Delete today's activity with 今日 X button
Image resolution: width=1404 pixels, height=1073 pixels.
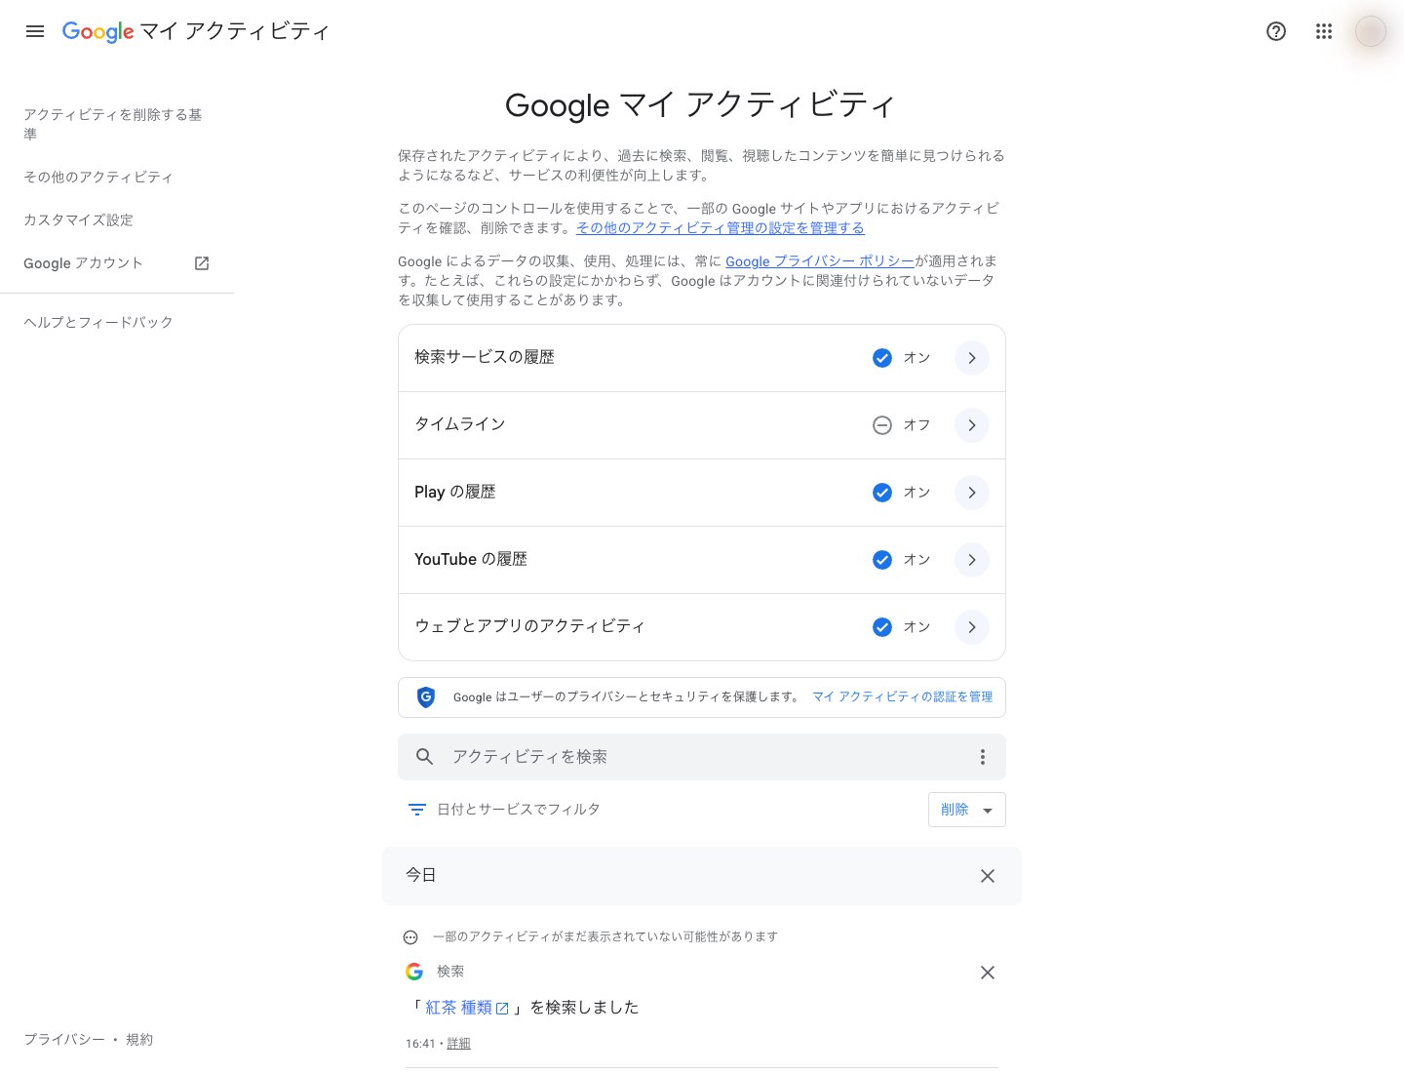coord(988,876)
